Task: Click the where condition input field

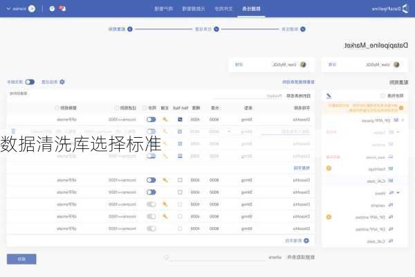Action: [x=218, y=258]
